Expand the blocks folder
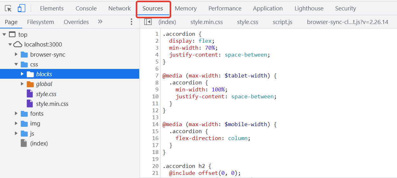The width and height of the screenshot is (397, 178). tap(22, 74)
